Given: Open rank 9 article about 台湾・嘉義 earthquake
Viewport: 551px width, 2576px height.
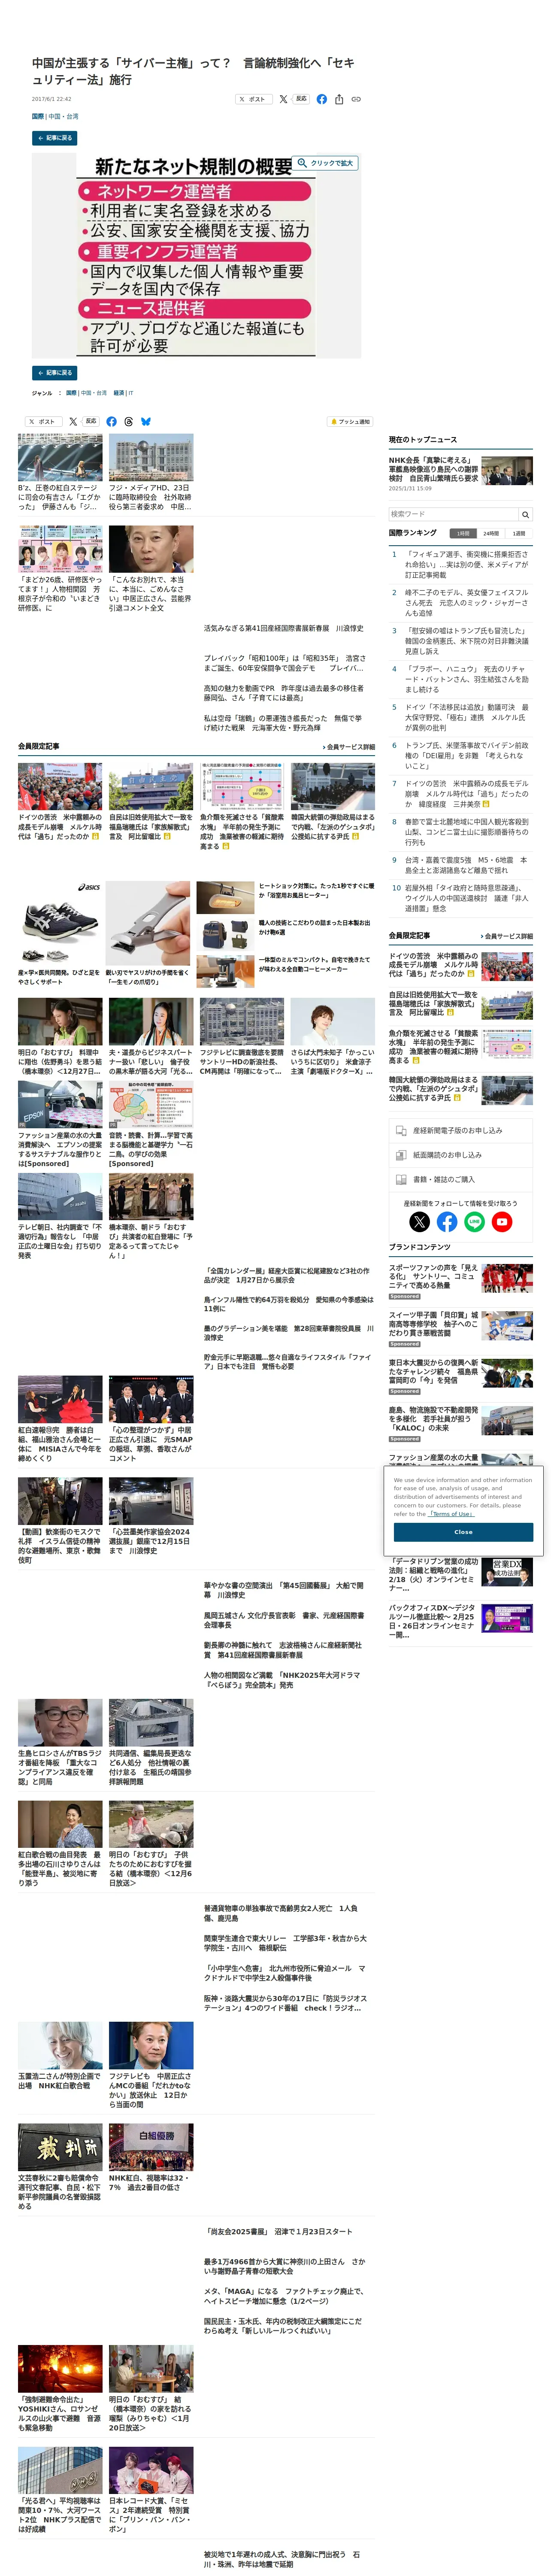Looking at the screenshot, I should point(466,865).
